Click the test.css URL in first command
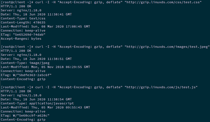Screen dimensions: 210x122 [163, 2]
